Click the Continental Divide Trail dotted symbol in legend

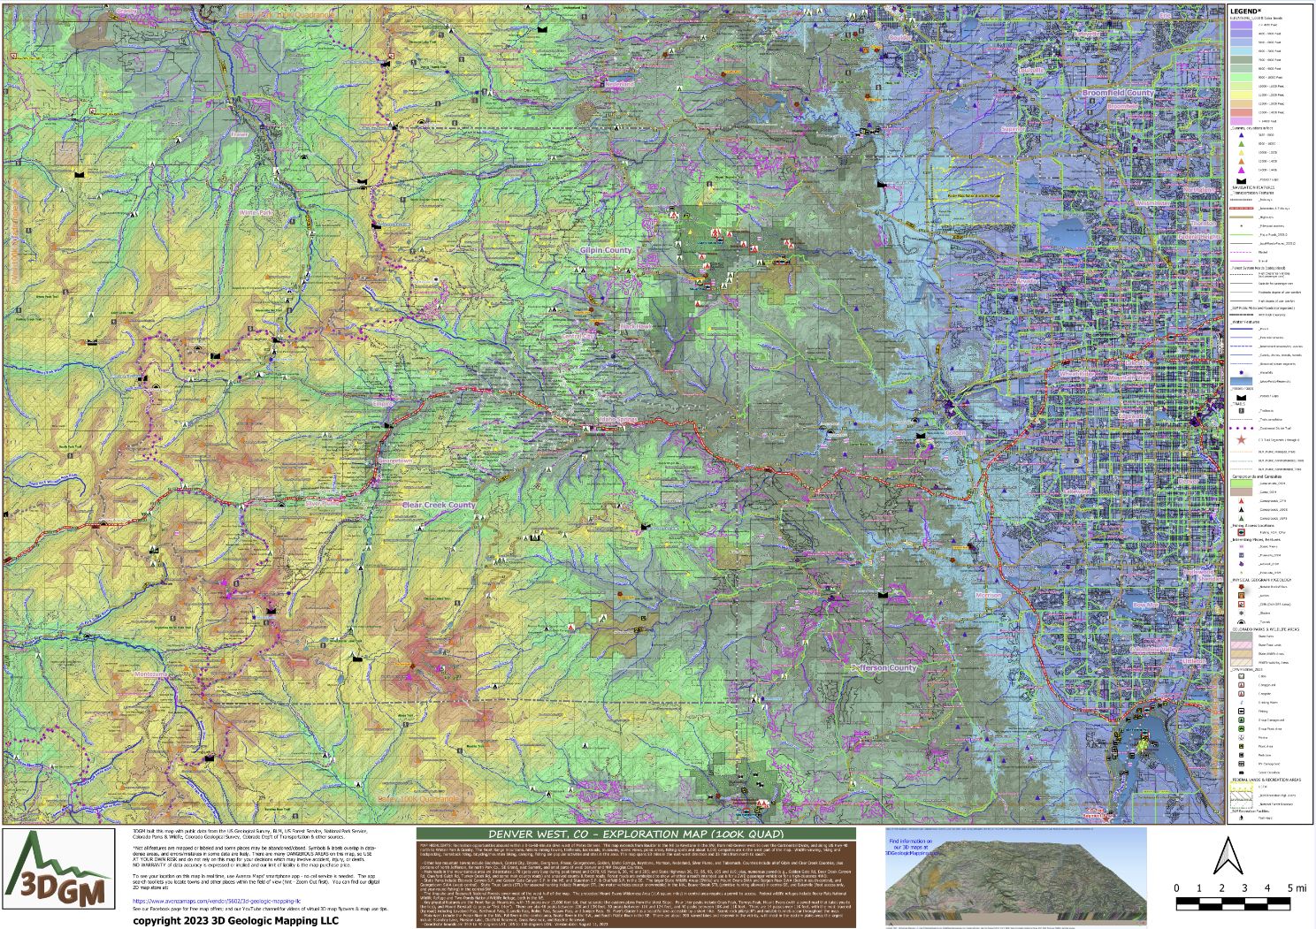coord(1242,428)
